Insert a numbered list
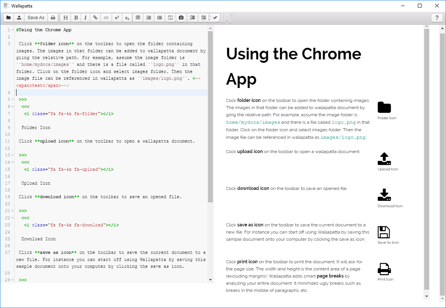This screenshot has width=446, height=308. pyautogui.click(x=149, y=18)
